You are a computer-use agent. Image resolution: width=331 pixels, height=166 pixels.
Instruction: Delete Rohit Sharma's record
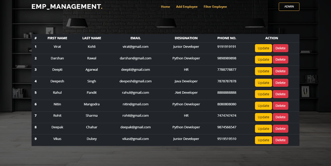pyautogui.click(x=280, y=117)
